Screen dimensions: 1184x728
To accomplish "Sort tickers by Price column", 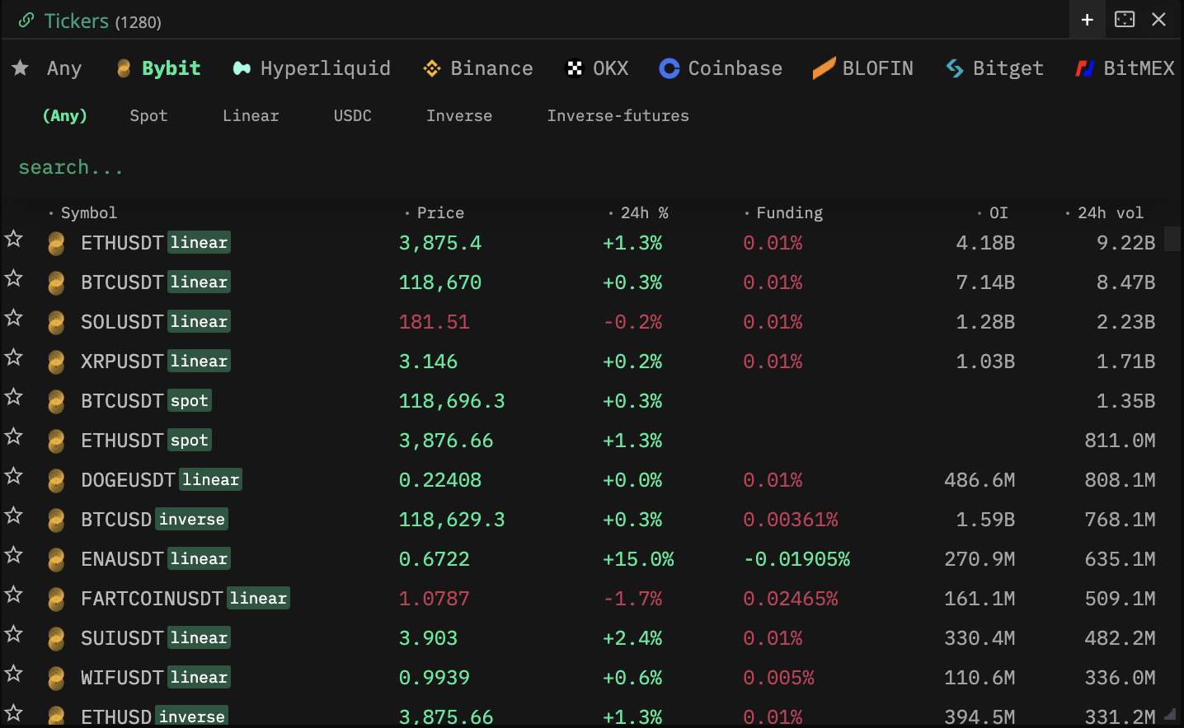I will (439, 213).
